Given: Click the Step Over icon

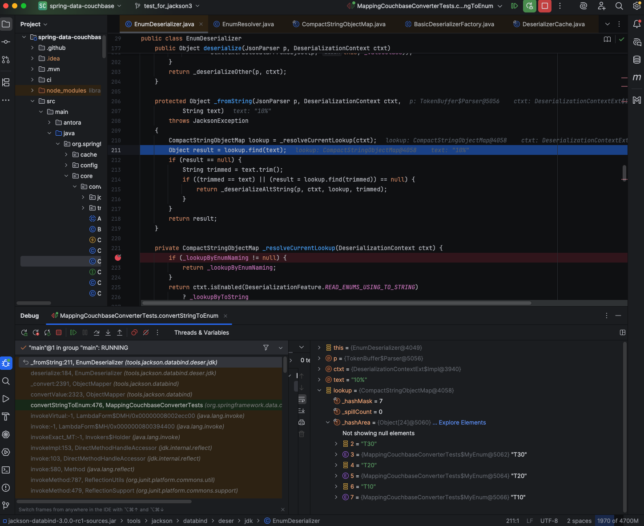Looking at the screenshot, I should point(97,332).
